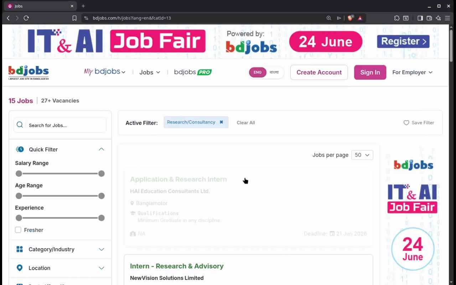Screen dimensions: 456x285
Task: Open the Jobs per page dropdown
Action: [x=362, y=155]
